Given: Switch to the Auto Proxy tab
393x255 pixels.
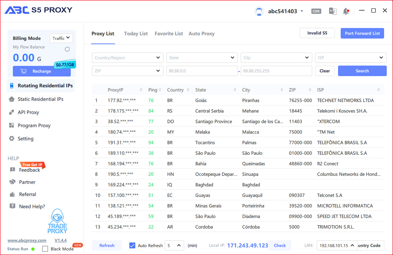Looking at the screenshot, I should [x=201, y=34].
